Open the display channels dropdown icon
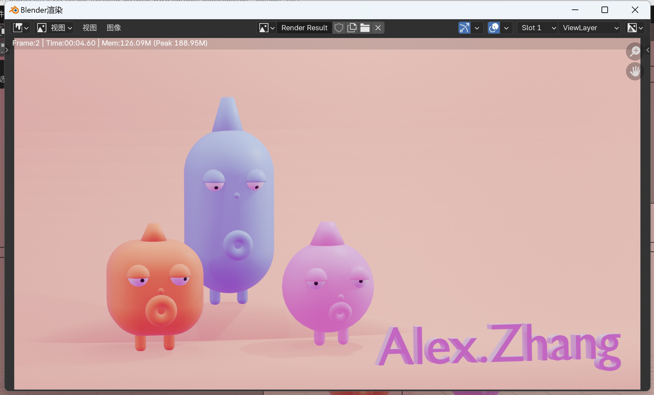654x395 pixels. (635, 28)
